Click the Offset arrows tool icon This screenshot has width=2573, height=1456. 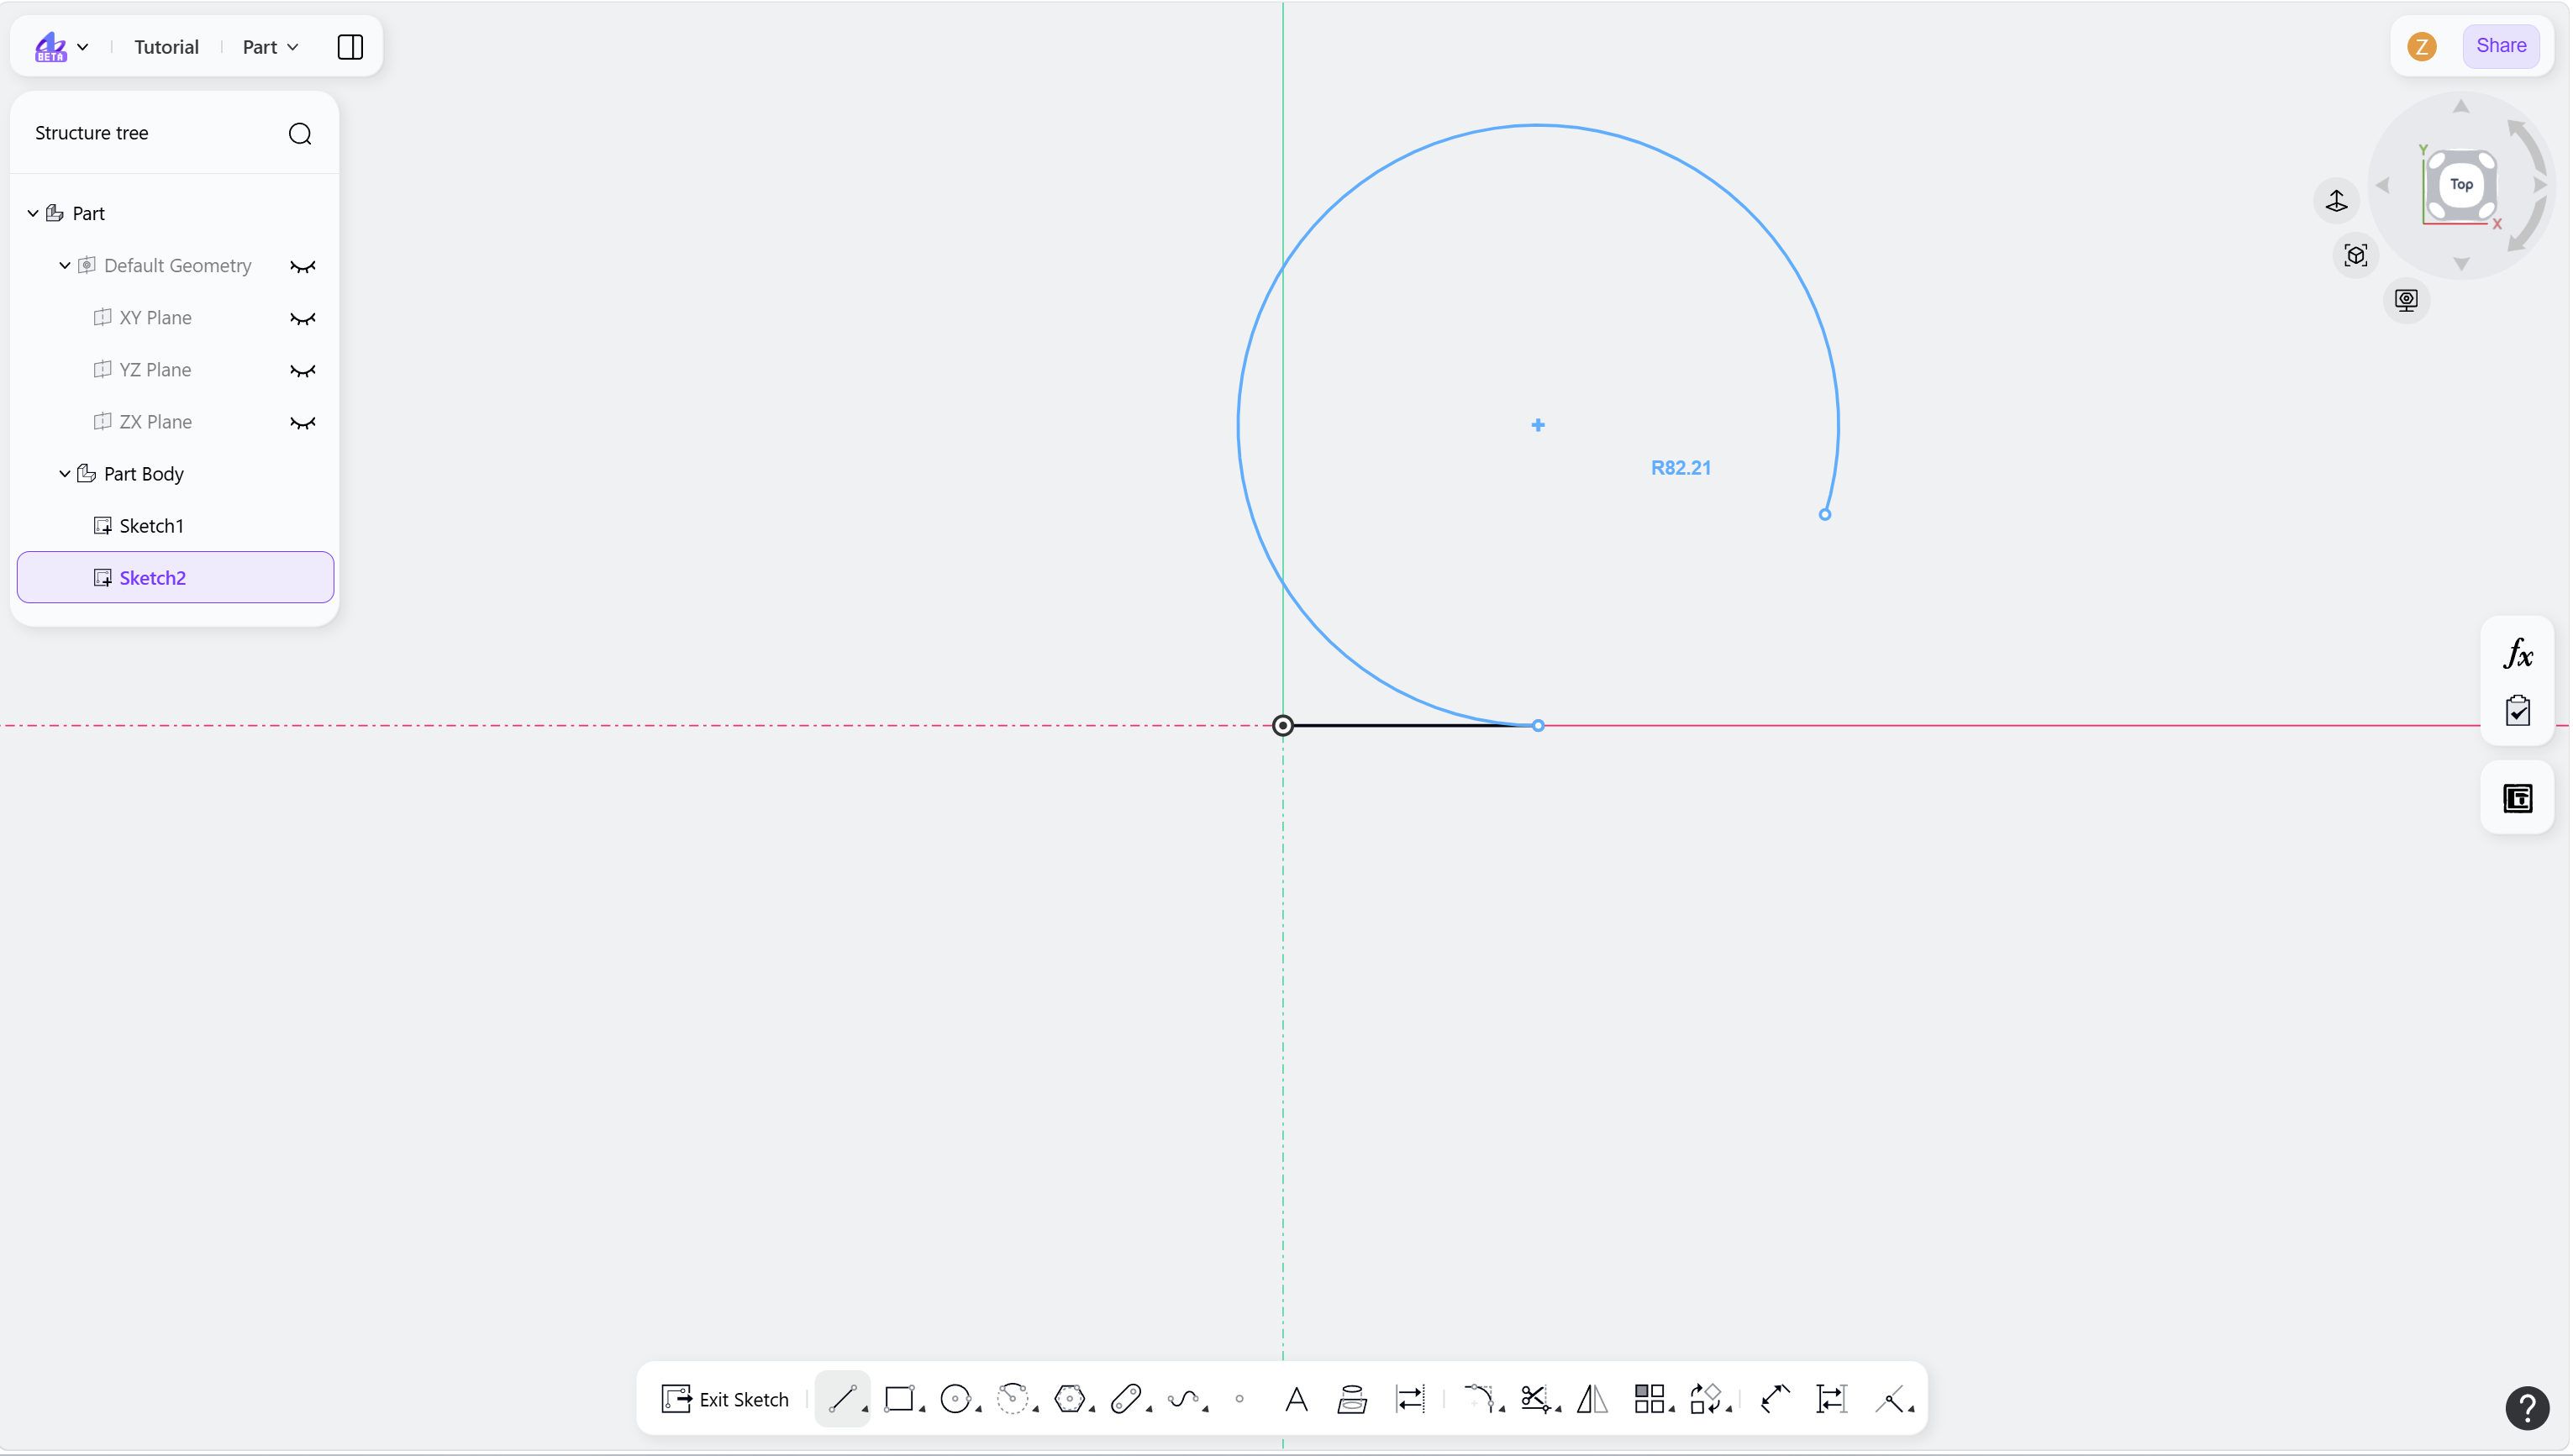pyautogui.click(x=1409, y=1398)
